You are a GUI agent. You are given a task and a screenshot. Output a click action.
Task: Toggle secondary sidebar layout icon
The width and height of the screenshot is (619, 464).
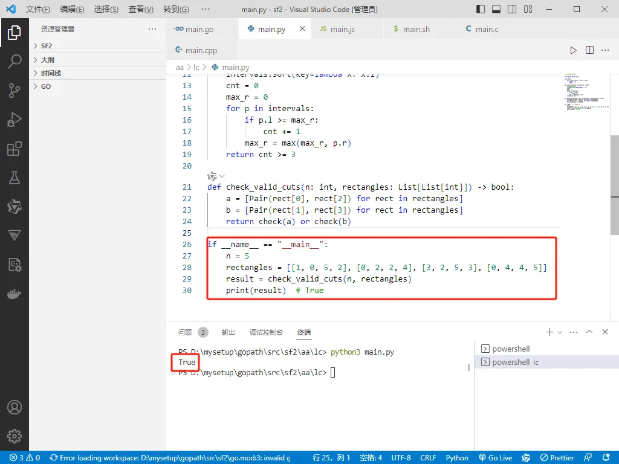(512, 9)
